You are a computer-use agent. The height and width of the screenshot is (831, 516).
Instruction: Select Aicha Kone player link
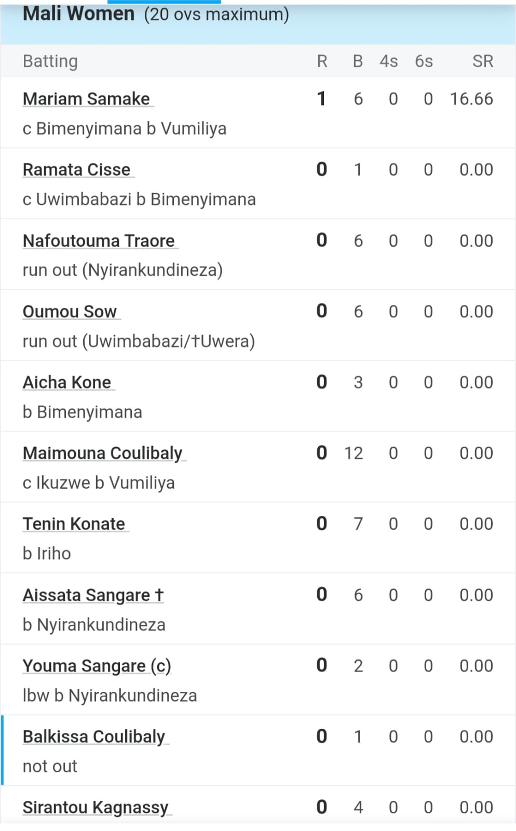coord(66,382)
